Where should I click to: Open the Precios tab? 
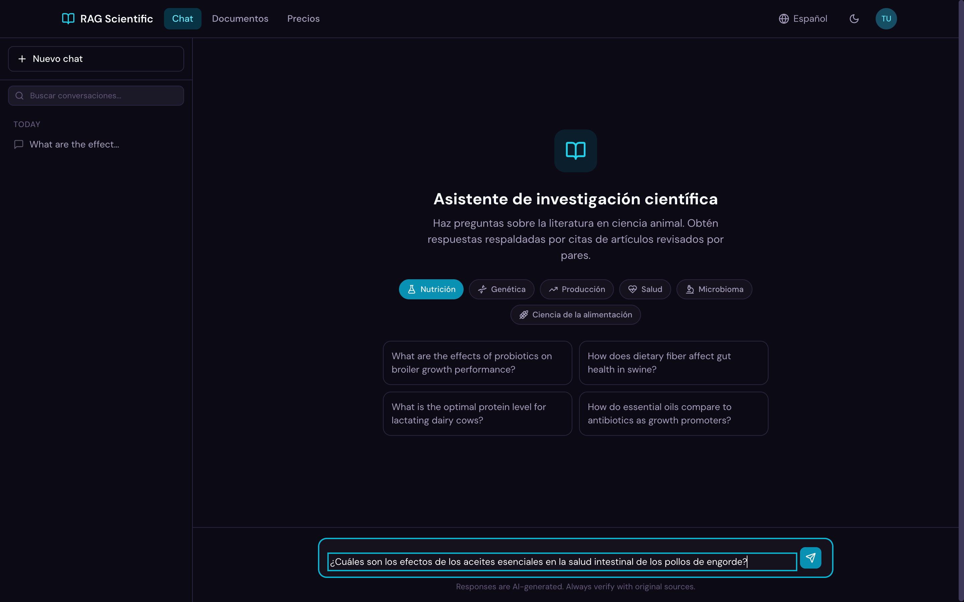[303, 19]
